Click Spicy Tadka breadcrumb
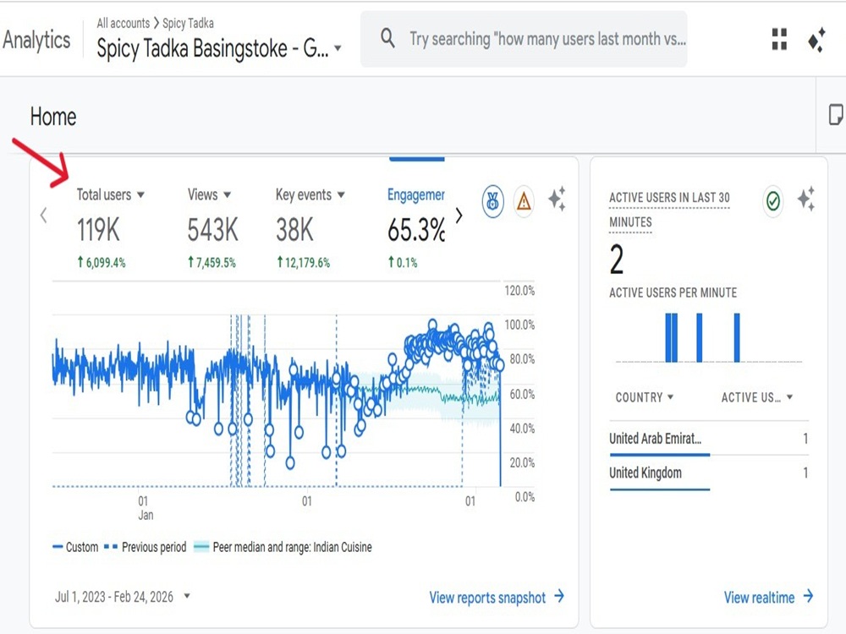 point(188,23)
